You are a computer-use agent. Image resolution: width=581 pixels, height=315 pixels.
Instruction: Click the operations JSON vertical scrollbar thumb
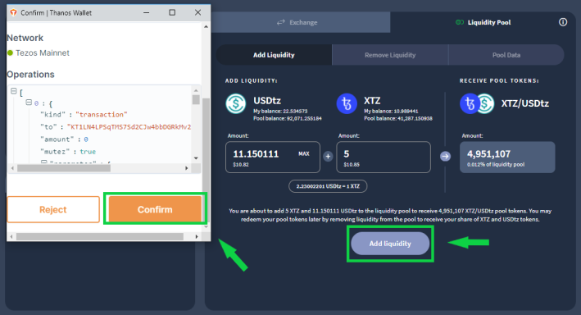tap(196, 100)
